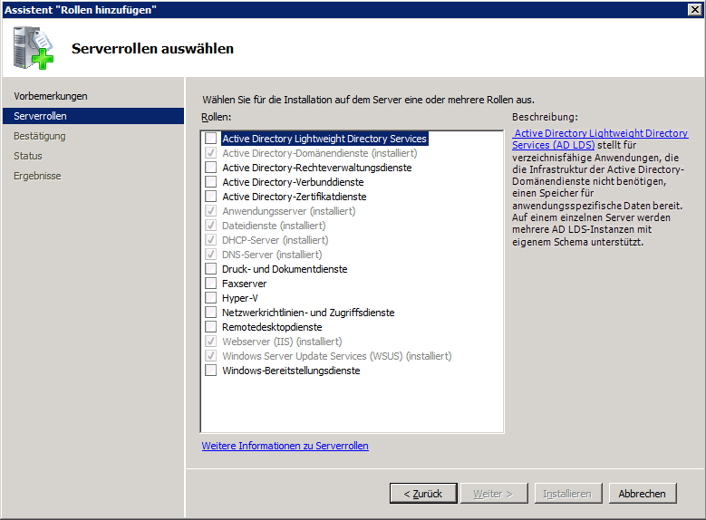Select the 'Windows-Bereitstellungsdienste' label
This screenshot has width=706, height=520.
point(291,371)
